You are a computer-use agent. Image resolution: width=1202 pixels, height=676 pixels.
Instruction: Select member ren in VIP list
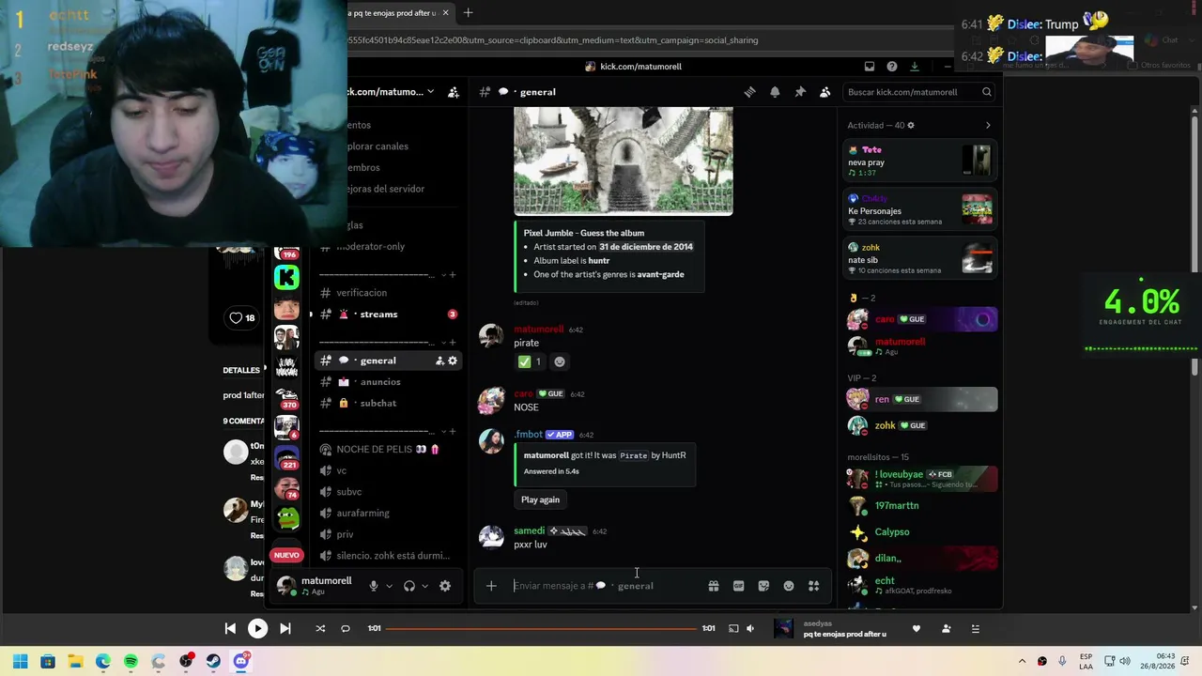(x=919, y=399)
